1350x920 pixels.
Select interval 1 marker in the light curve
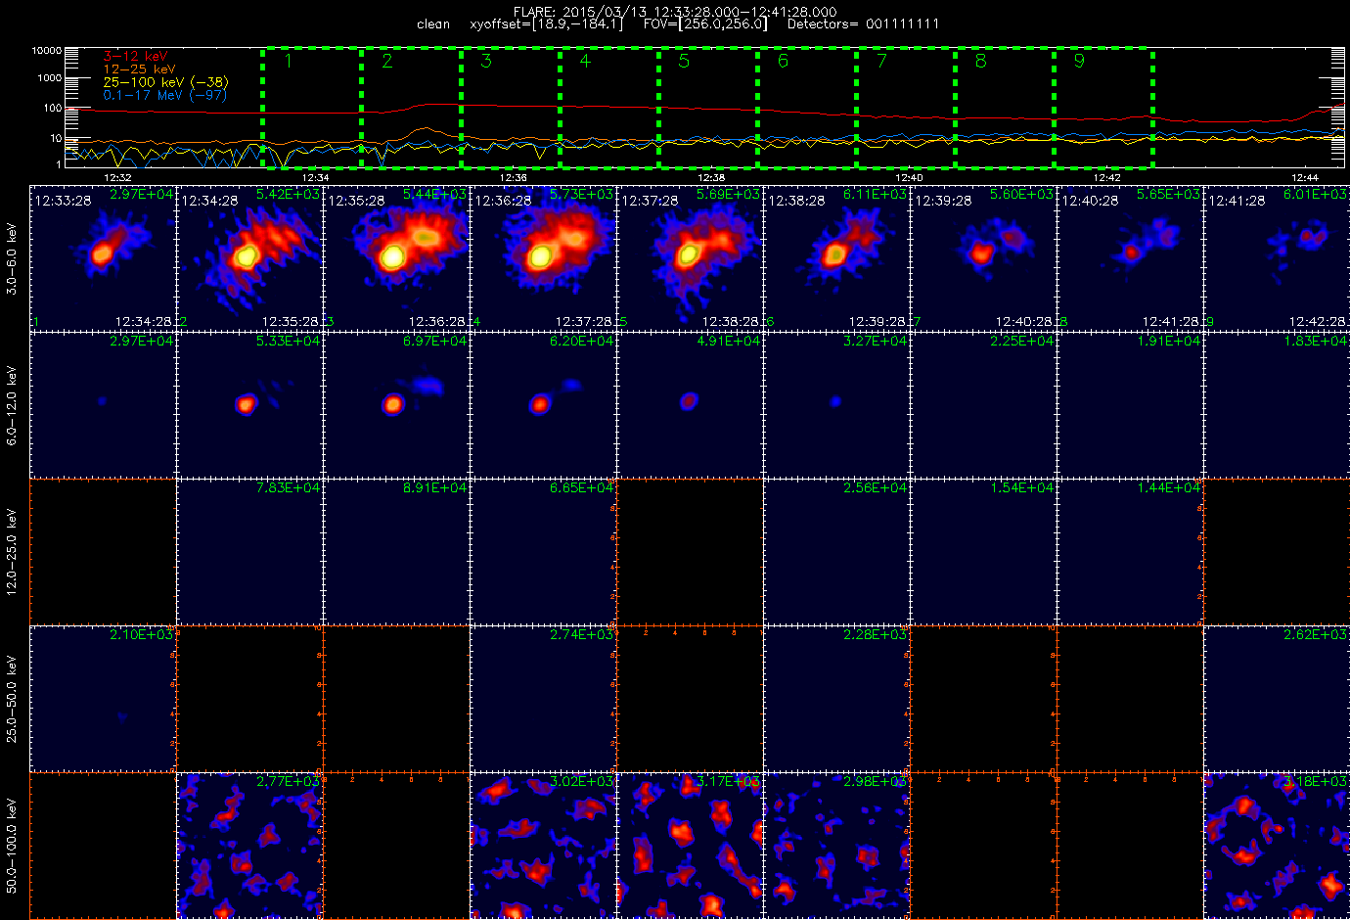pos(288,62)
